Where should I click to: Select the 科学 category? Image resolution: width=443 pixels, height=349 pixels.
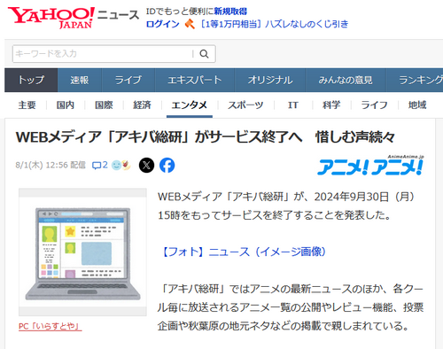click(331, 105)
